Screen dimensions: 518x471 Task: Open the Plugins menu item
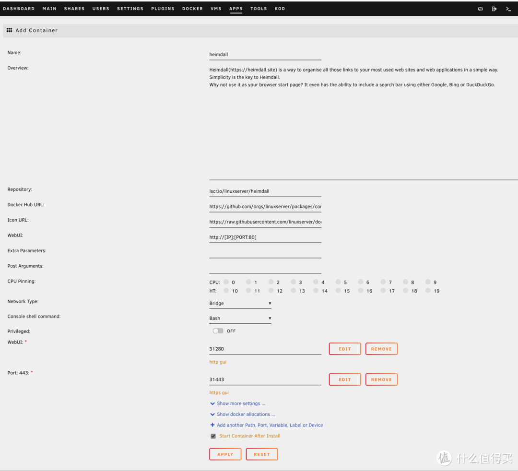[x=163, y=9]
